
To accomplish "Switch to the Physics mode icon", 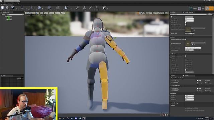I will [x=207, y=8].
